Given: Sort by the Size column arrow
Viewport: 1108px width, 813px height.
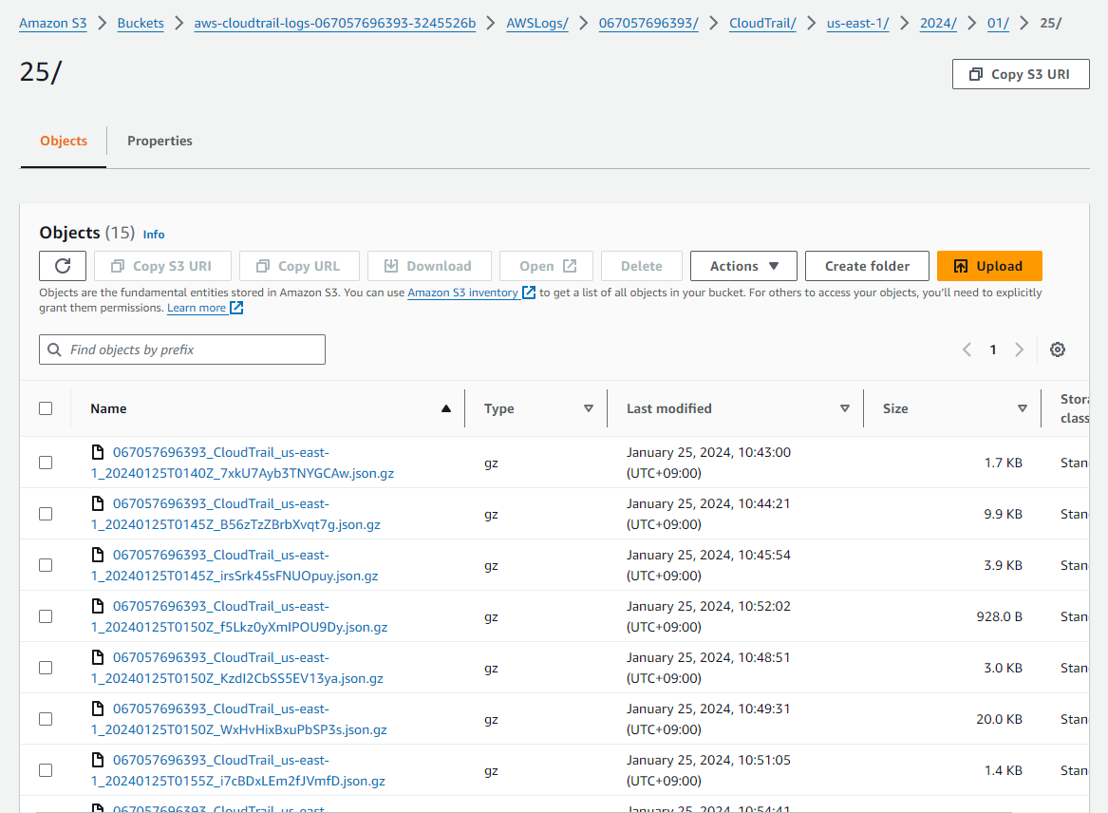Looking at the screenshot, I should coord(1022,408).
